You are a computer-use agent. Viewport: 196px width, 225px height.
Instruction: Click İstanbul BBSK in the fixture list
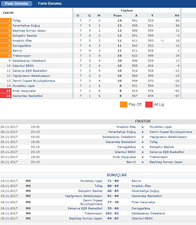click(x=125, y=152)
